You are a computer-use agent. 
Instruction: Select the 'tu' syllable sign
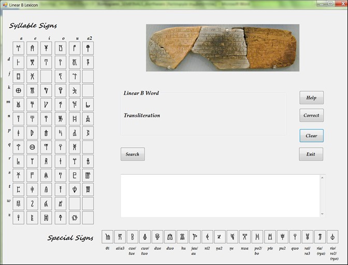(x=75, y=189)
